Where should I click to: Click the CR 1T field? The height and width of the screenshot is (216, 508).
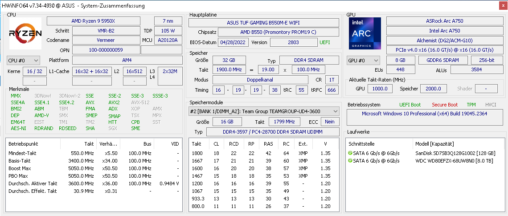click(x=332, y=80)
